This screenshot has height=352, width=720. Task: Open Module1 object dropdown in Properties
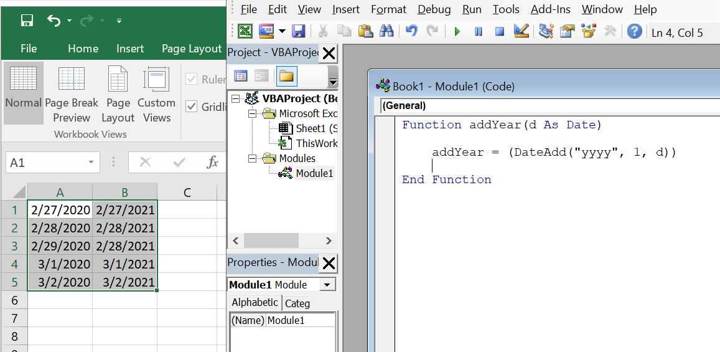tap(327, 285)
